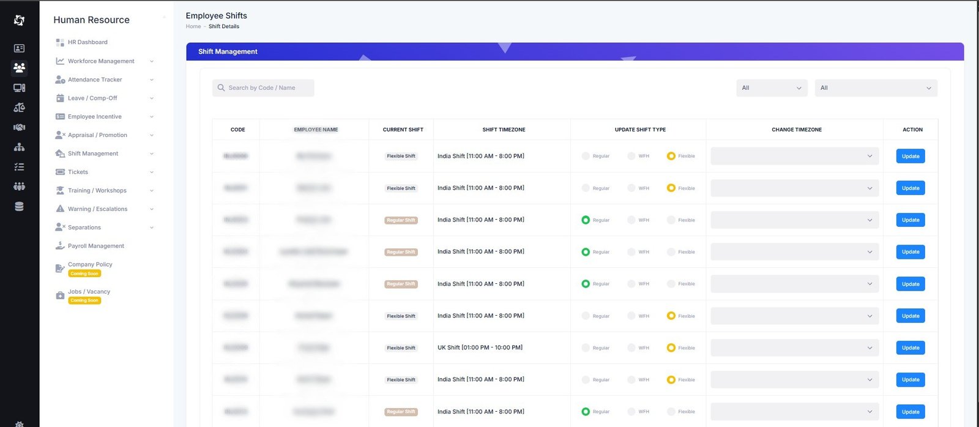This screenshot has width=979, height=427.
Task: Open the org chart hierarchy sidebar icon
Action: coord(19,147)
